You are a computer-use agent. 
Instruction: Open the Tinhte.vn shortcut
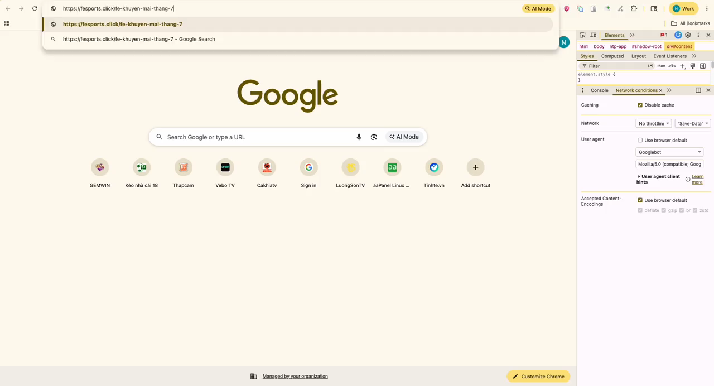tap(434, 173)
